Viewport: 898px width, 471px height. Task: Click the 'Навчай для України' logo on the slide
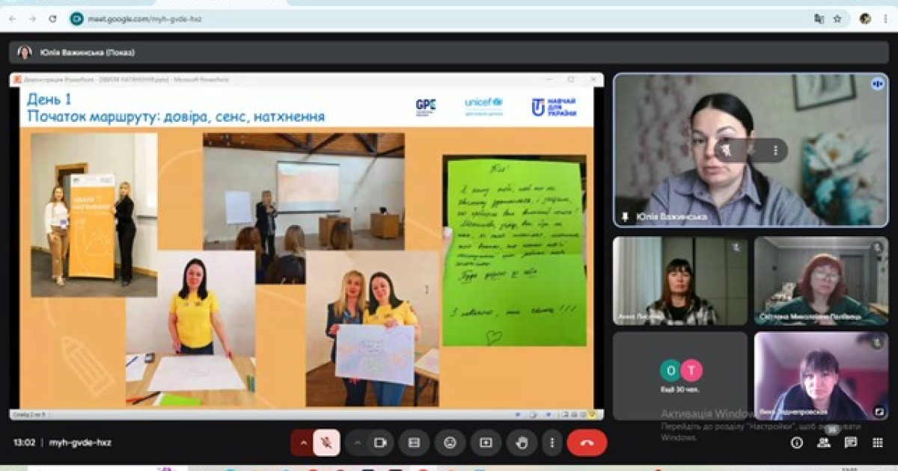554,107
